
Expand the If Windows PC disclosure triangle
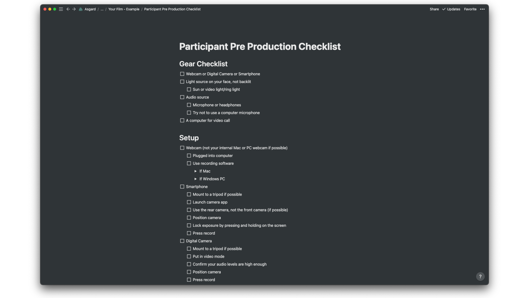(196, 179)
